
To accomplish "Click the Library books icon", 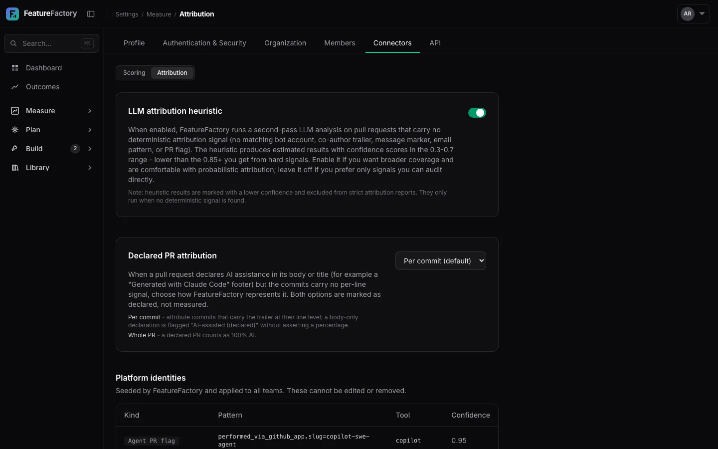I will [x=15, y=168].
